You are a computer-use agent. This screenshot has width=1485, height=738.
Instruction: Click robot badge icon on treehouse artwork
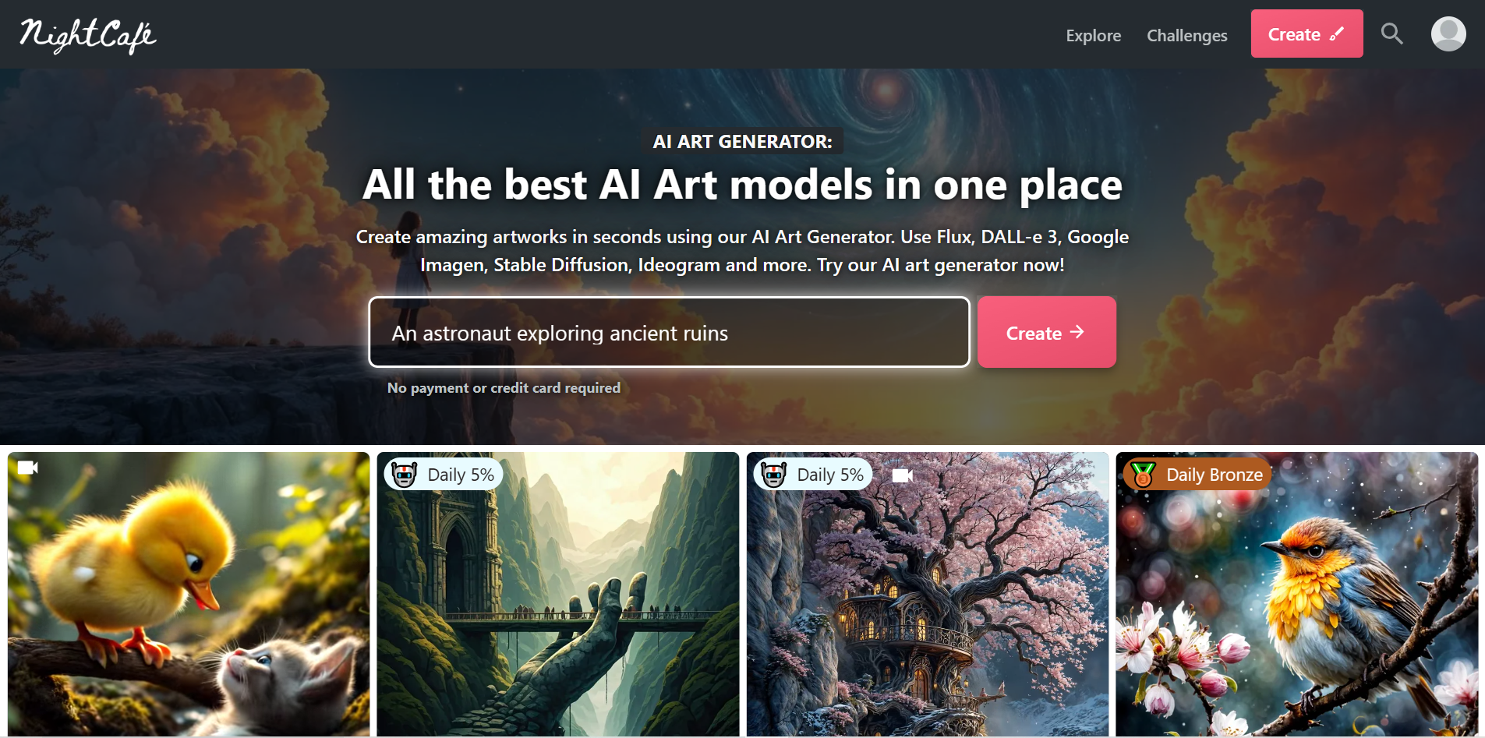click(774, 475)
